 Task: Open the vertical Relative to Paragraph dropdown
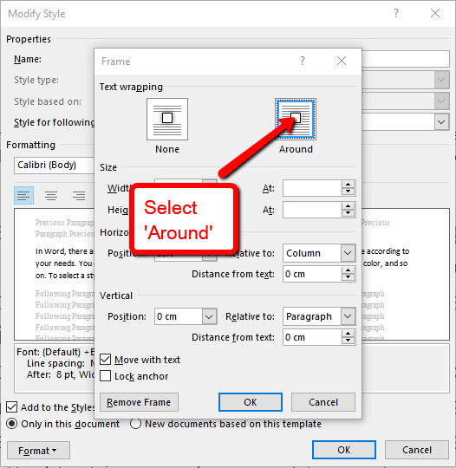tap(348, 316)
